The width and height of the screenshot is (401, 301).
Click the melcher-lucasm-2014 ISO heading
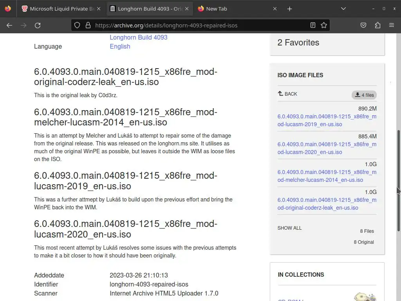coord(126,117)
